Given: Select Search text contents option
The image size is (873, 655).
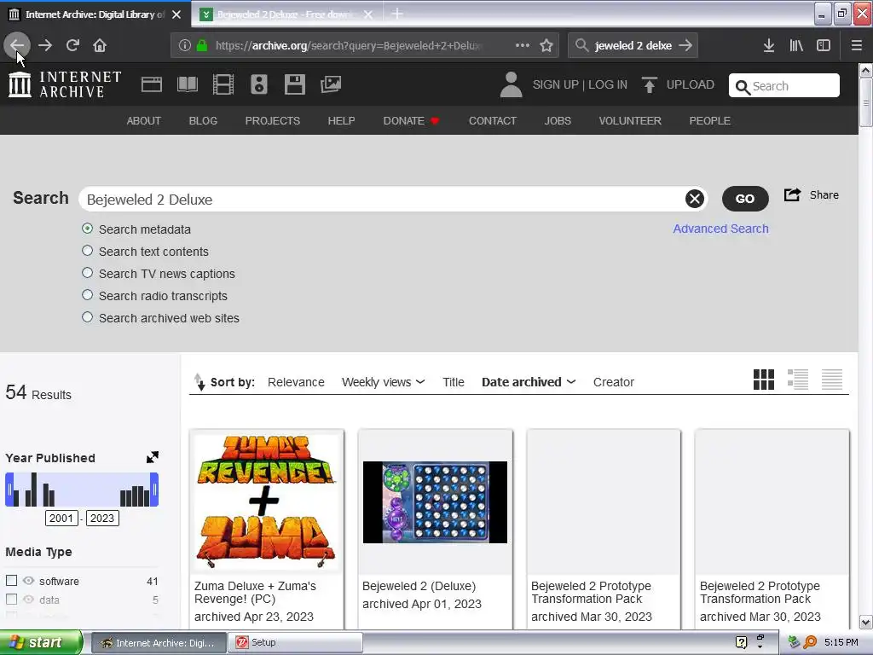Looking at the screenshot, I should [88, 251].
